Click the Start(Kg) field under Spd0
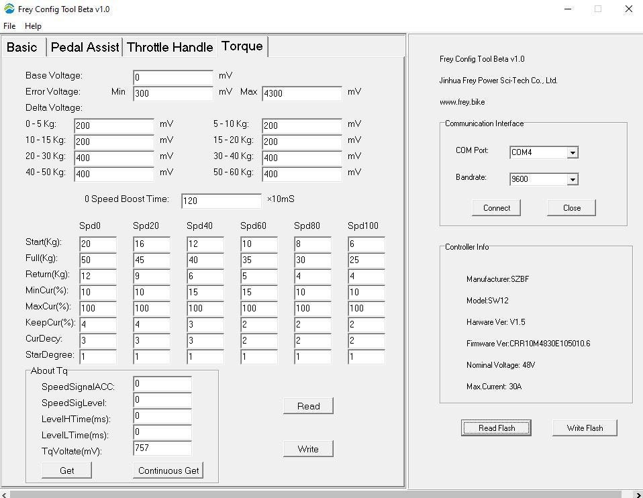This screenshot has width=643, height=498. 98,244
